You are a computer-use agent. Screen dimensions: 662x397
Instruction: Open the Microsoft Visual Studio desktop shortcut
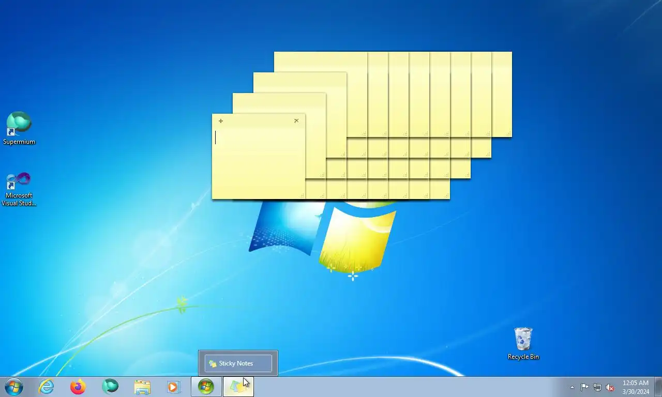[x=19, y=189]
